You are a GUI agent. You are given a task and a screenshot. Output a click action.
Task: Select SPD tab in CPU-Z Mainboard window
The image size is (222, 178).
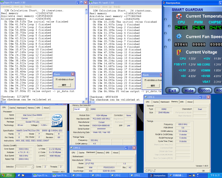pos(108,153)
